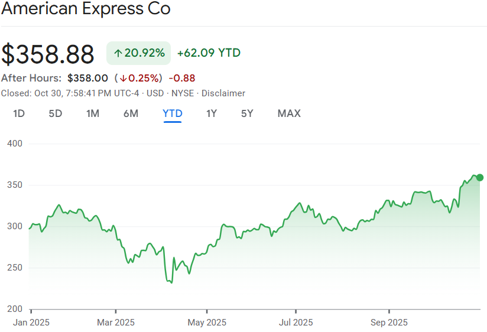The height and width of the screenshot is (332, 487).
Task: Click the green dot at chart's end
Action: click(x=479, y=177)
